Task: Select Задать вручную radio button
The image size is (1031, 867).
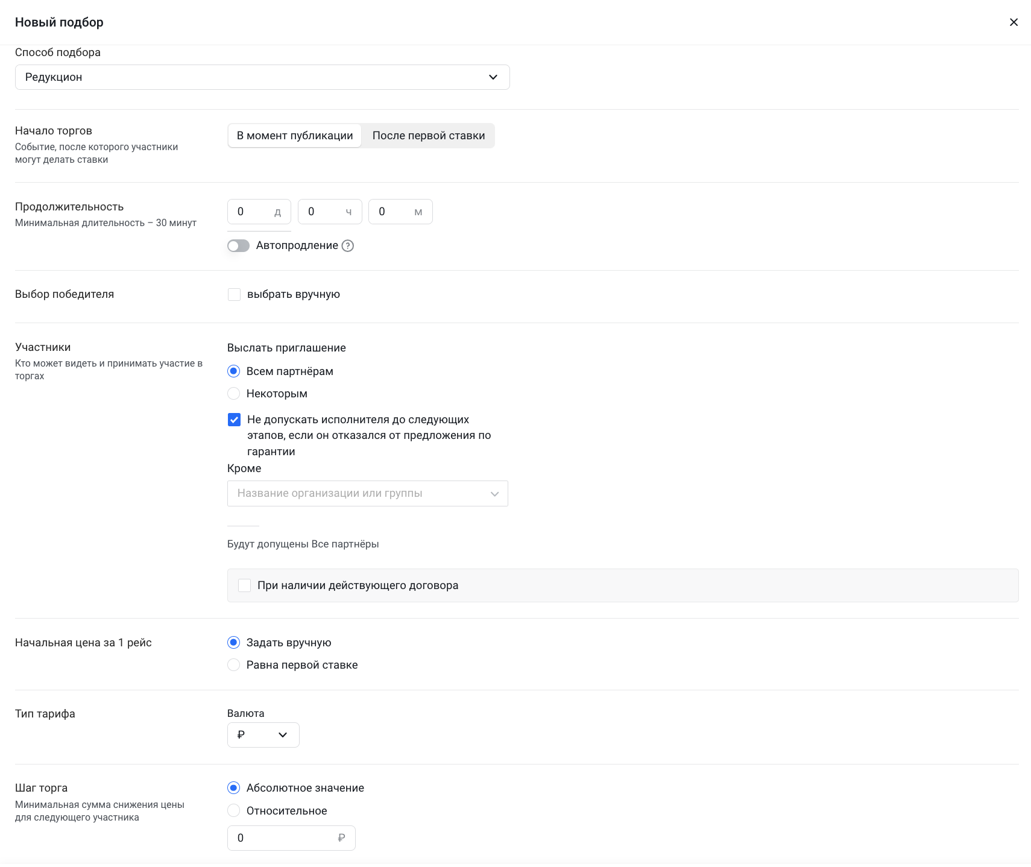Action: coord(234,642)
